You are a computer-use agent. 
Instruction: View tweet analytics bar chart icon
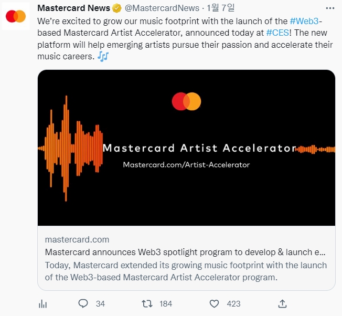(44, 303)
